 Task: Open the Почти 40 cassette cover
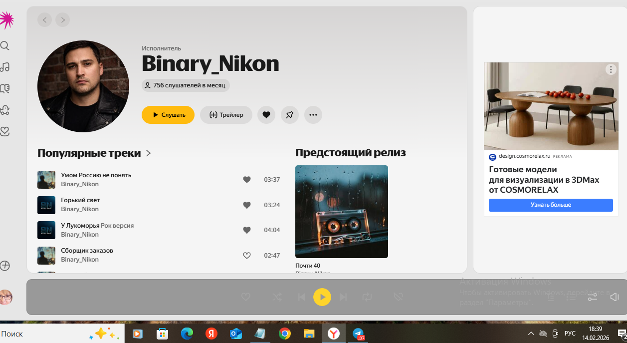342,212
